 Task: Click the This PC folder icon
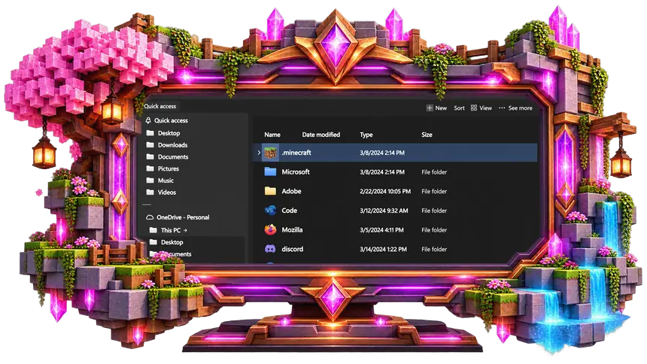pos(153,230)
